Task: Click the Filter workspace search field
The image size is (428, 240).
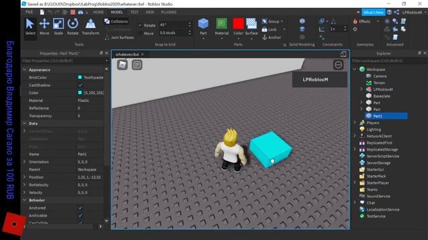Action: coord(389,61)
